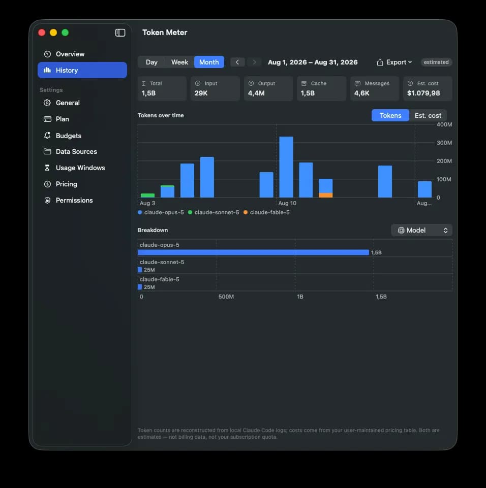The height and width of the screenshot is (488, 486).
Task: Open Plan settings
Action: pos(82,119)
